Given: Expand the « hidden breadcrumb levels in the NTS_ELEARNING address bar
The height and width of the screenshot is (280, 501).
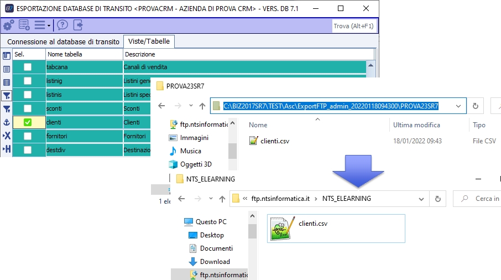Looking at the screenshot, I should click(245, 199).
